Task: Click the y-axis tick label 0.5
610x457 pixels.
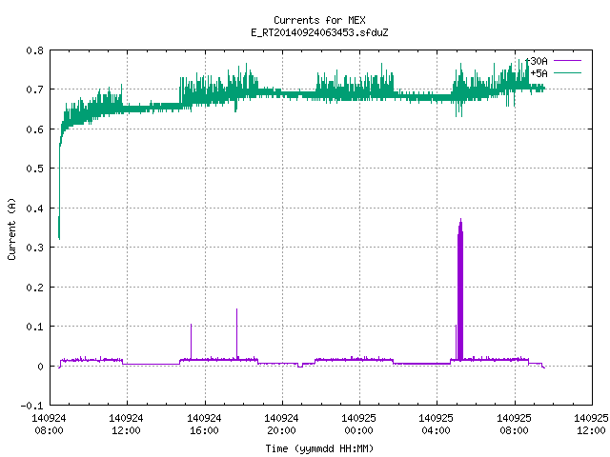Action: click(x=34, y=169)
